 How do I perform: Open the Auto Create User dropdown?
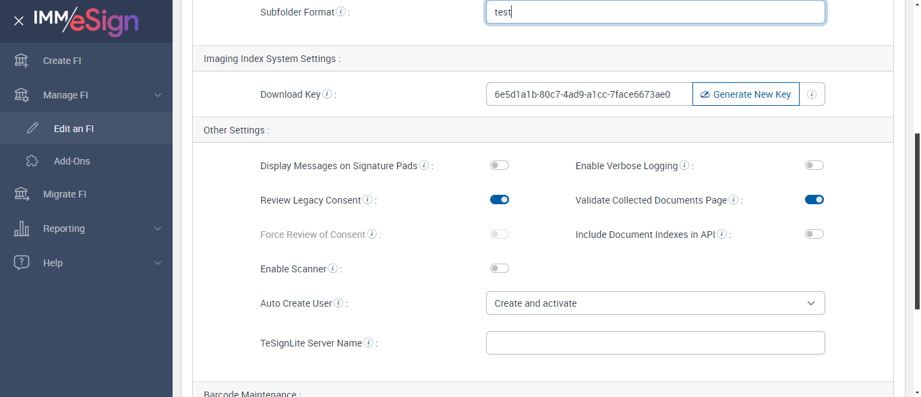pos(655,303)
